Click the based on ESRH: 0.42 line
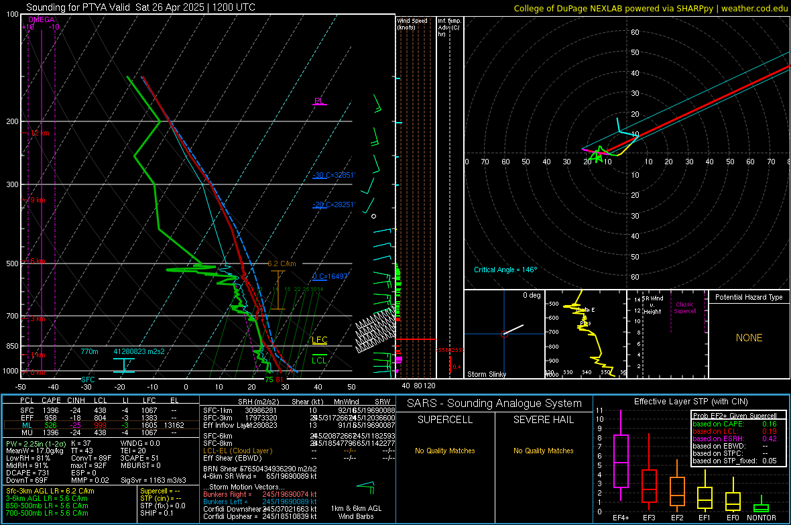The height and width of the screenshot is (525, 791). [x=735, y=439]
